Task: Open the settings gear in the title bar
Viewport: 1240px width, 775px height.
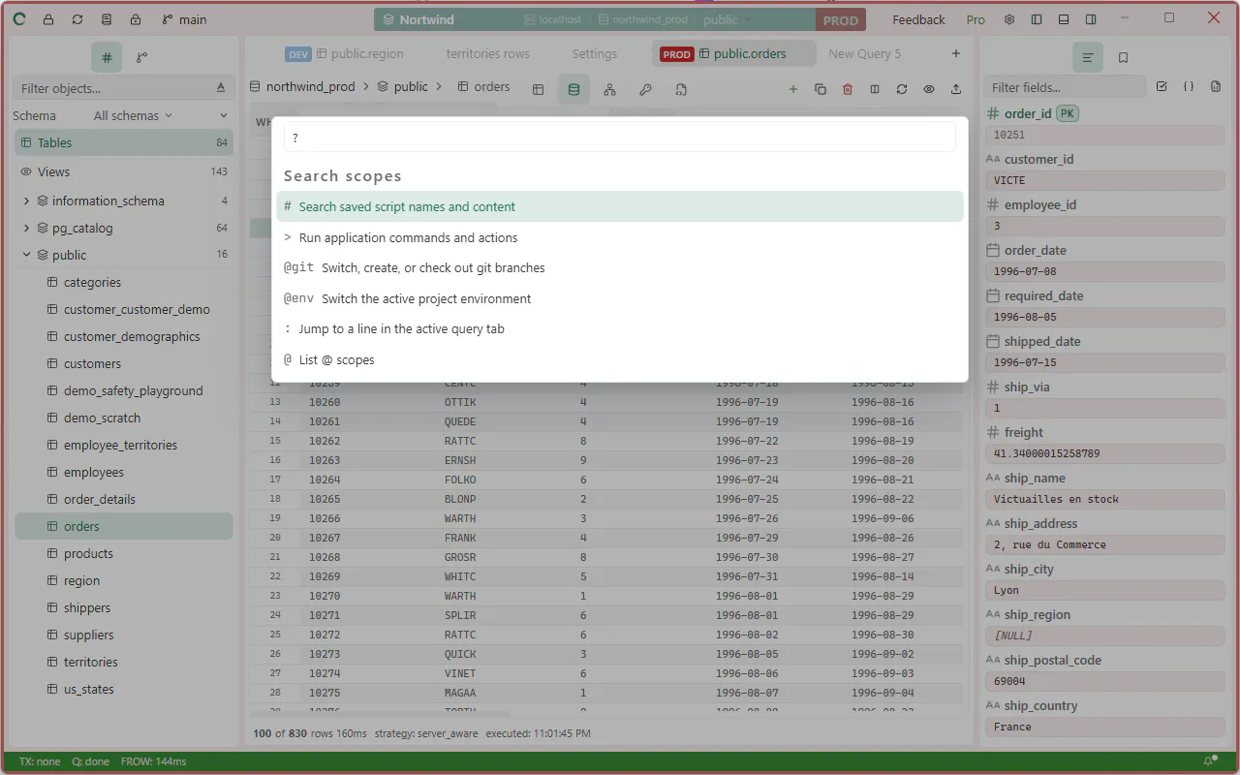Action: click(1009, 19)
